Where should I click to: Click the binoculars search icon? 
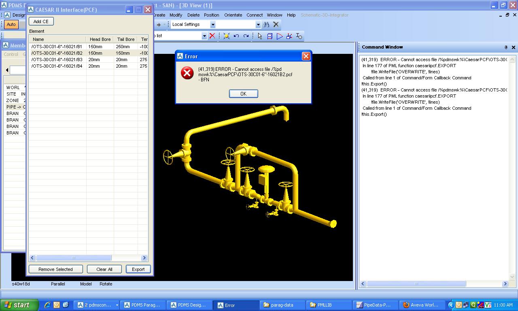(x=266, y=24)
